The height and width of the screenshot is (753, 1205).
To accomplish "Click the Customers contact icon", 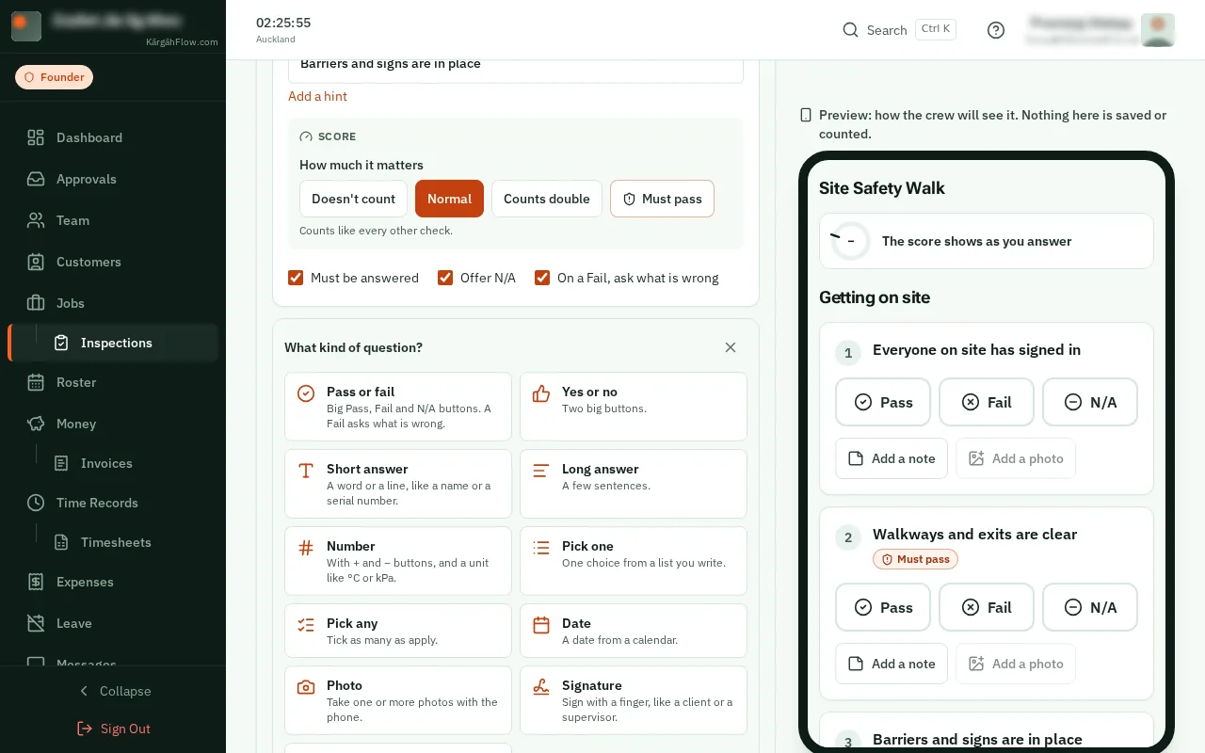I will click(36, 262).
